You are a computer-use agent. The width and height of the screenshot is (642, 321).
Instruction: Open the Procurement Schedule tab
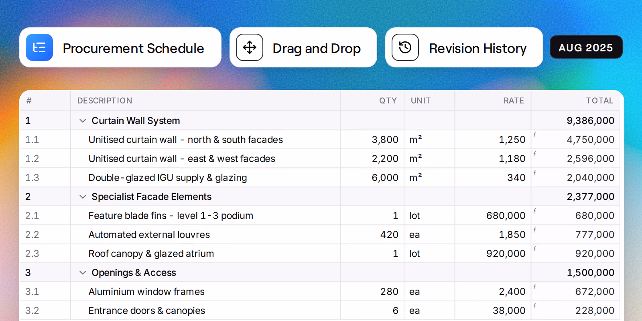click(120, 47)
